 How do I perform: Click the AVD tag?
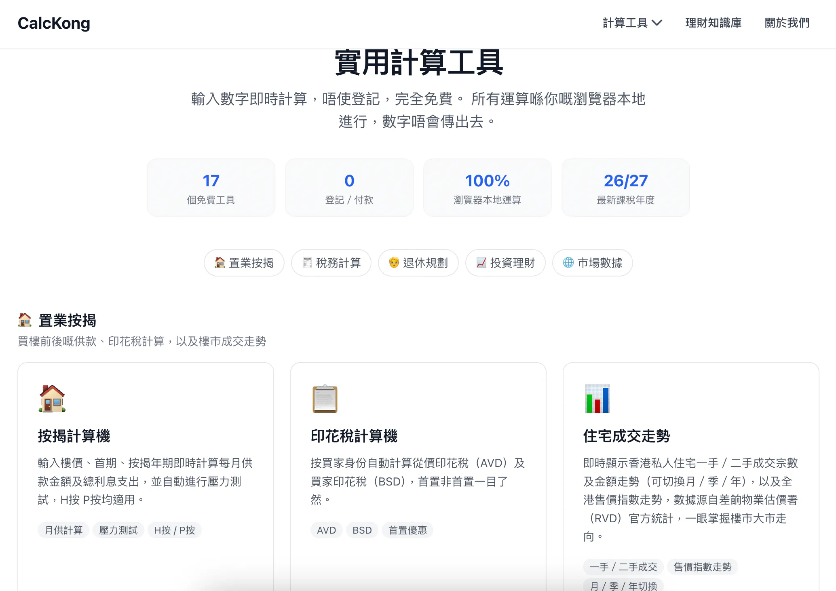pos(327,530)
